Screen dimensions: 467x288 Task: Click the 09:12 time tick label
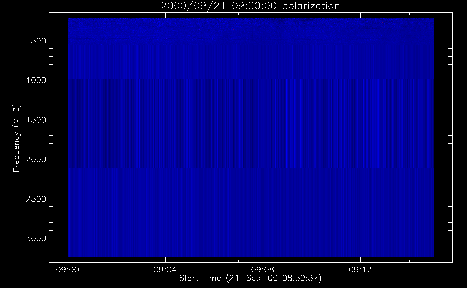(360, 270)
